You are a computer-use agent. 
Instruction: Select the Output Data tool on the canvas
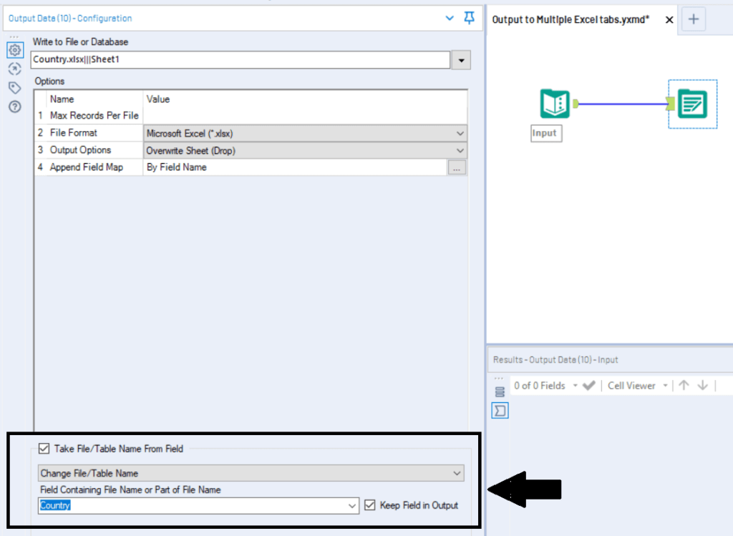[x=692, y=103]
